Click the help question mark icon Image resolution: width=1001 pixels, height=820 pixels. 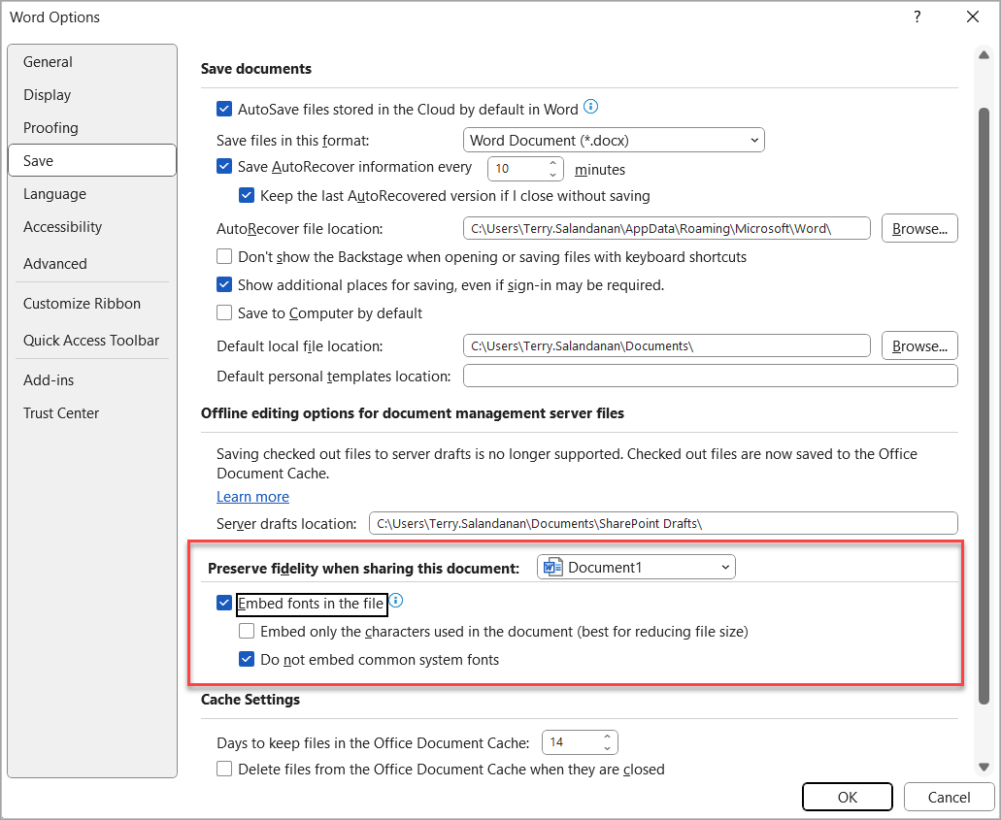917,17
